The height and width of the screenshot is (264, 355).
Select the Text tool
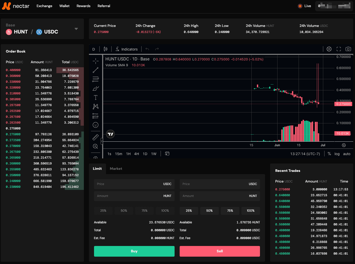96,97
